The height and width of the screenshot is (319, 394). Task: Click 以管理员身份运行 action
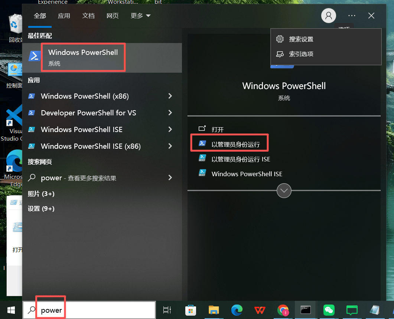coord(235,144)
